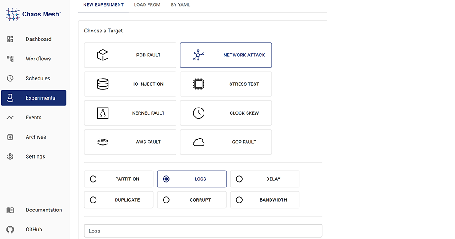Image resolution: width=455 pixels, height=239 pixels.
Task: Select the Corrupt radio button
Action: click(166, 200)
